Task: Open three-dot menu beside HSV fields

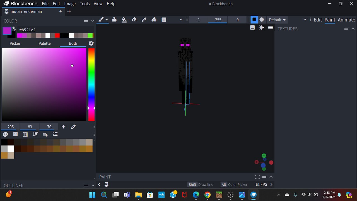Action: pyautogui.click(x=94, y=127)
